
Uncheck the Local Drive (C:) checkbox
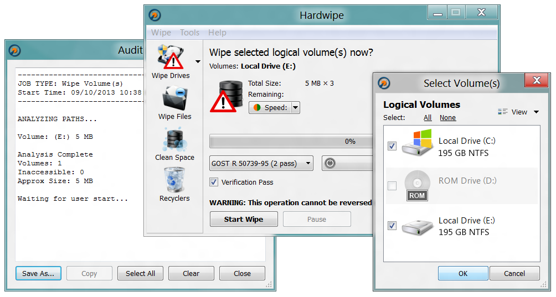point(392,146)
